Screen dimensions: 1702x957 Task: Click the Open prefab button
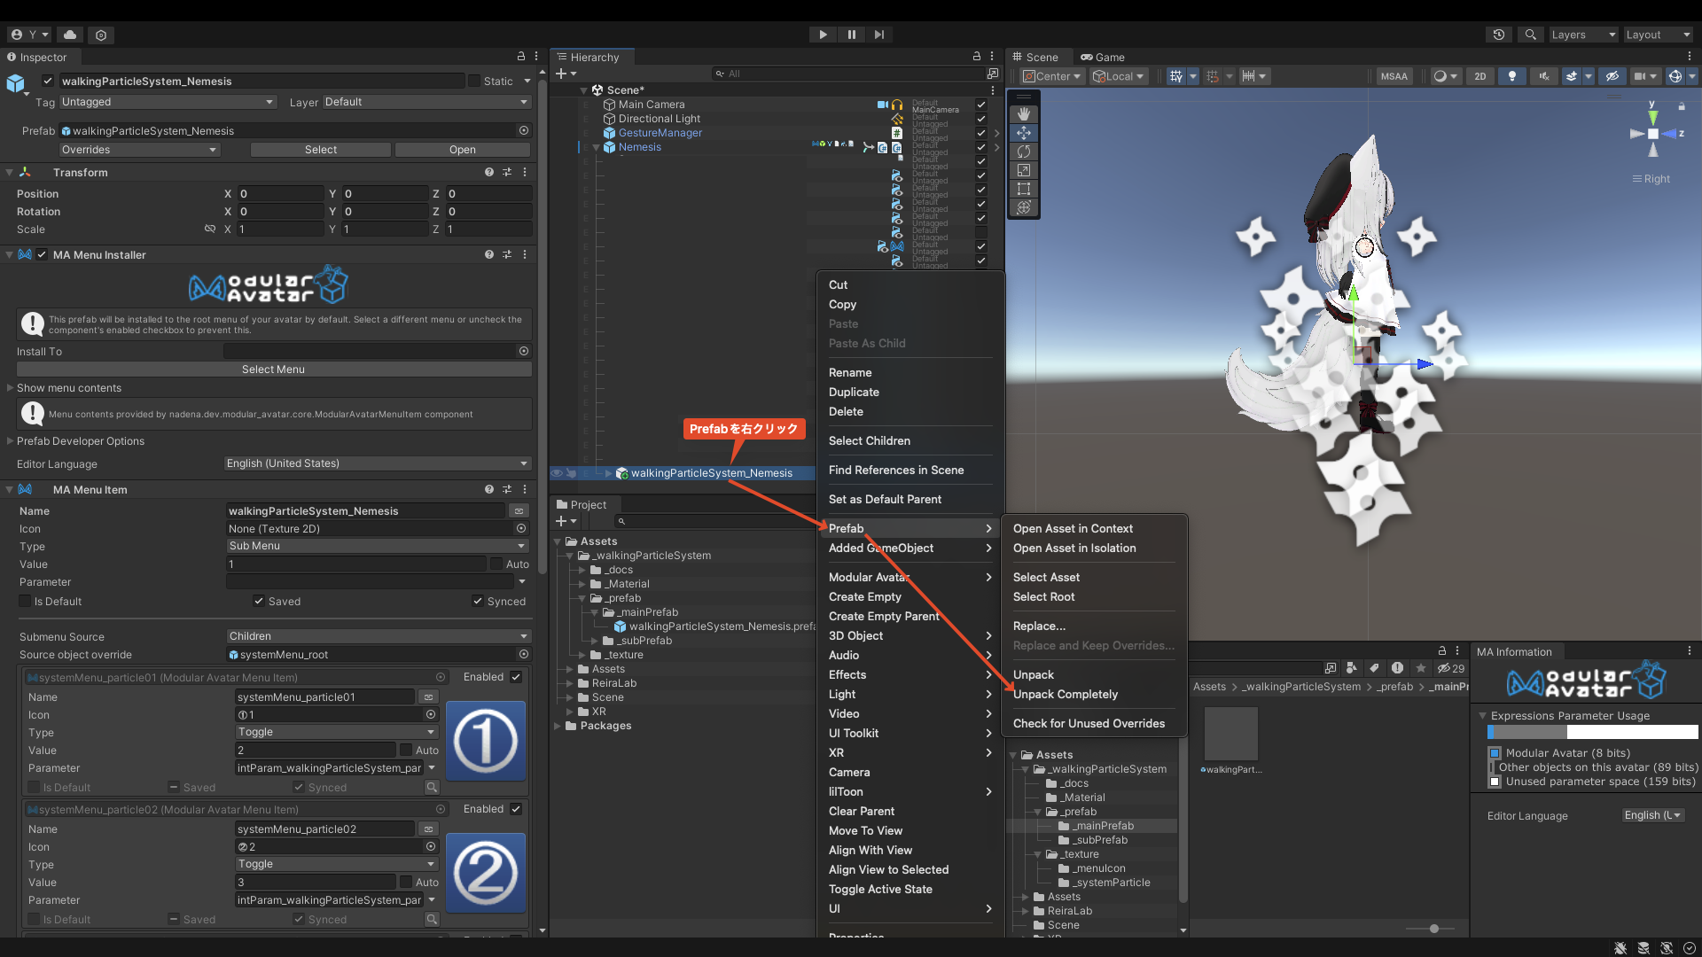click(x=462, y=150)
